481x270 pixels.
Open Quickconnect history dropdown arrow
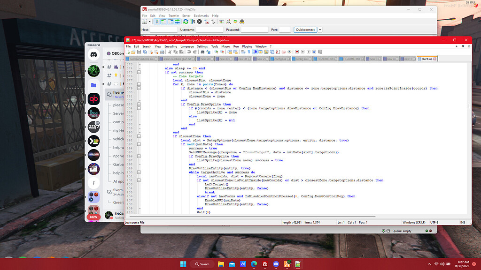click(320, 30)
